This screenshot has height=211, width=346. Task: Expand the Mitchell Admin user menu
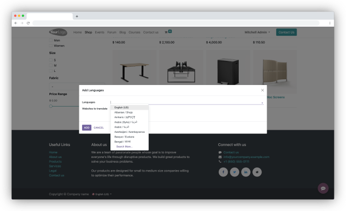(x=257, y=32)
